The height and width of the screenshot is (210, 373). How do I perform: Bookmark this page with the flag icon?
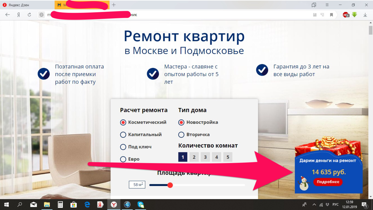point(332,15)
